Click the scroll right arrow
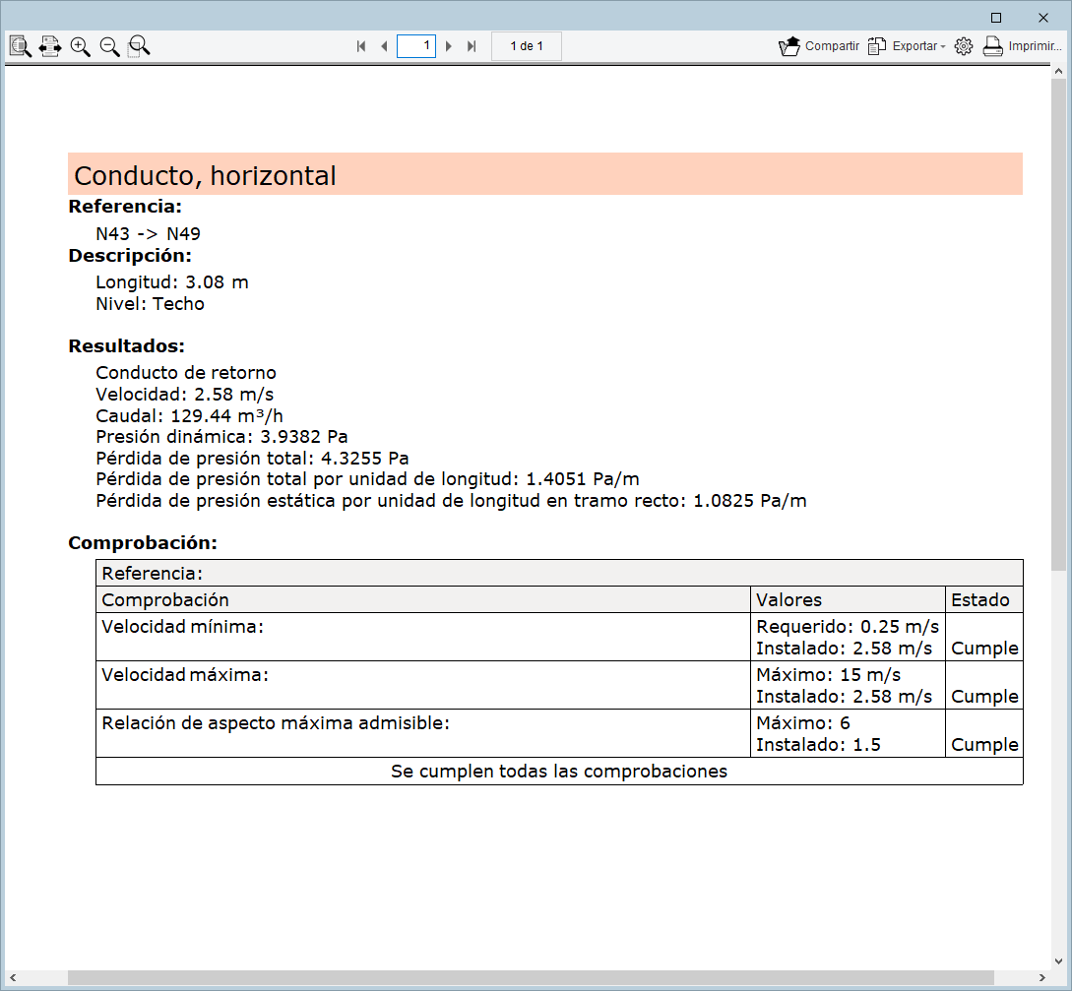This screenshot has width=1072, height=991. point(1041,977)
